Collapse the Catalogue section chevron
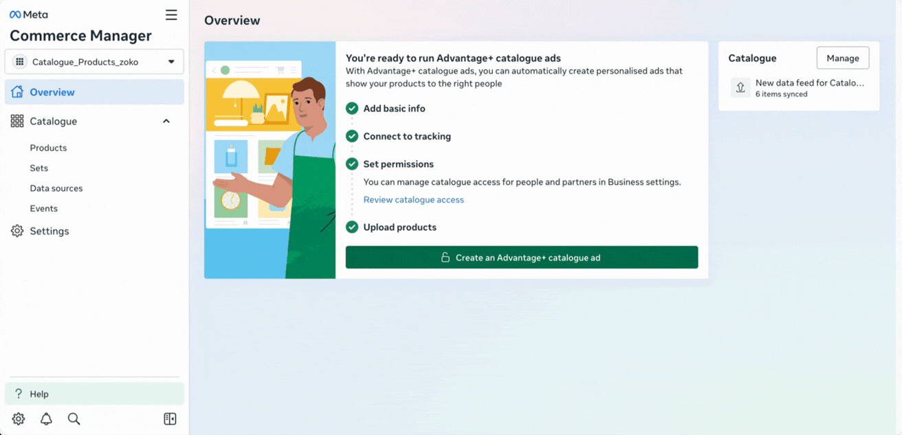The image size is (902, 435). (166, 121)
